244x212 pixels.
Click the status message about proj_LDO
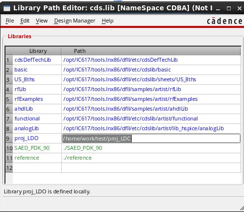(47, 191)
